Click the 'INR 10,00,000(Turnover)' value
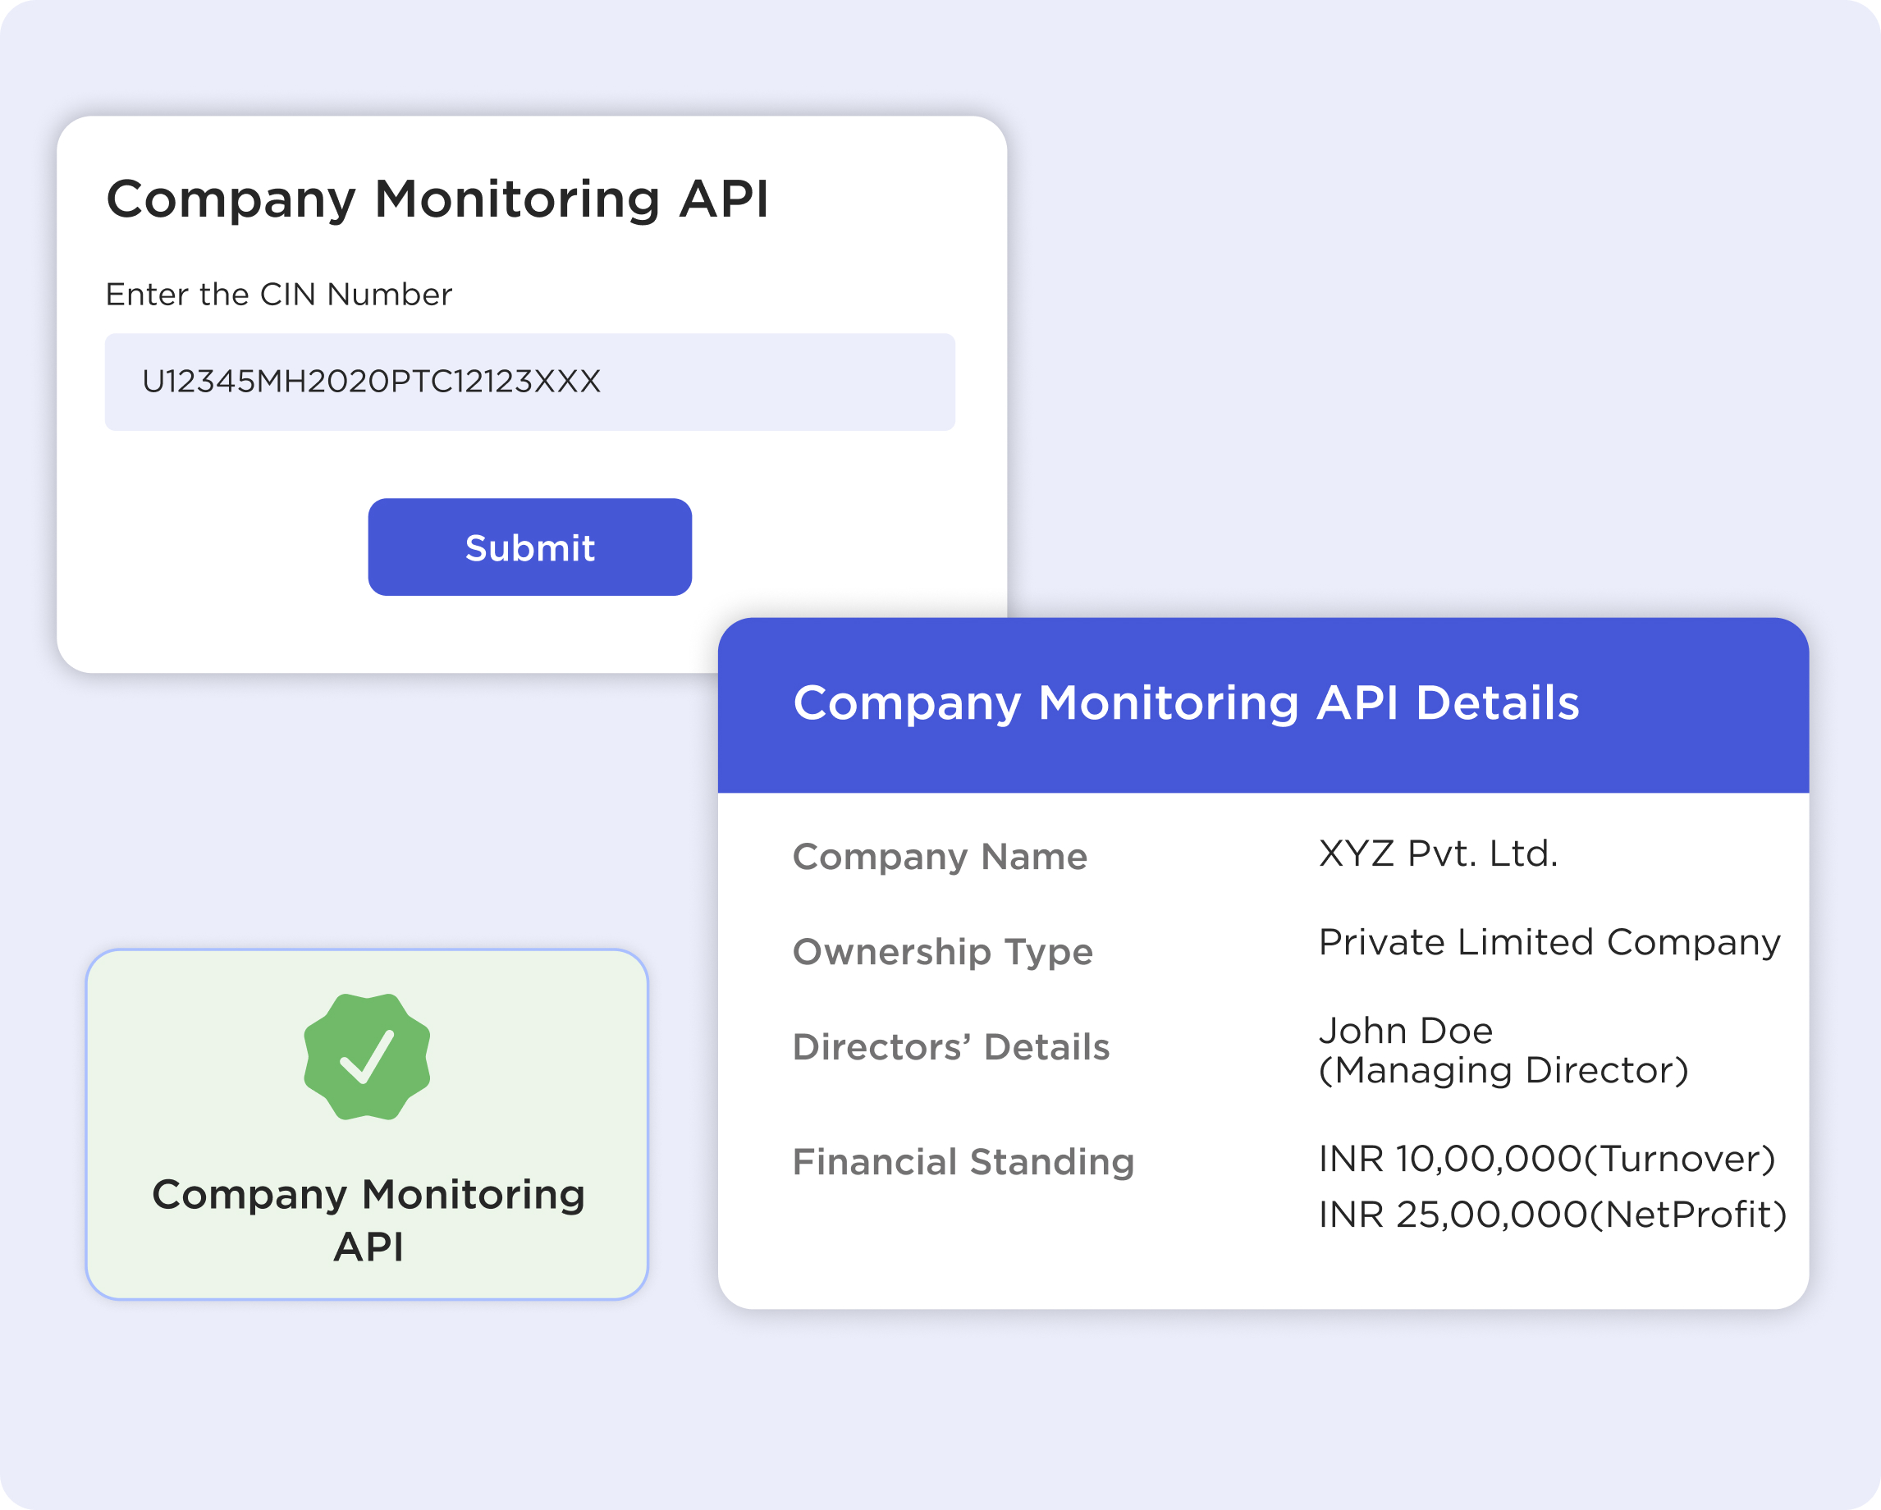Image resolution: width=1881 pixels, height=1510 pixels. [1547, 1160]
